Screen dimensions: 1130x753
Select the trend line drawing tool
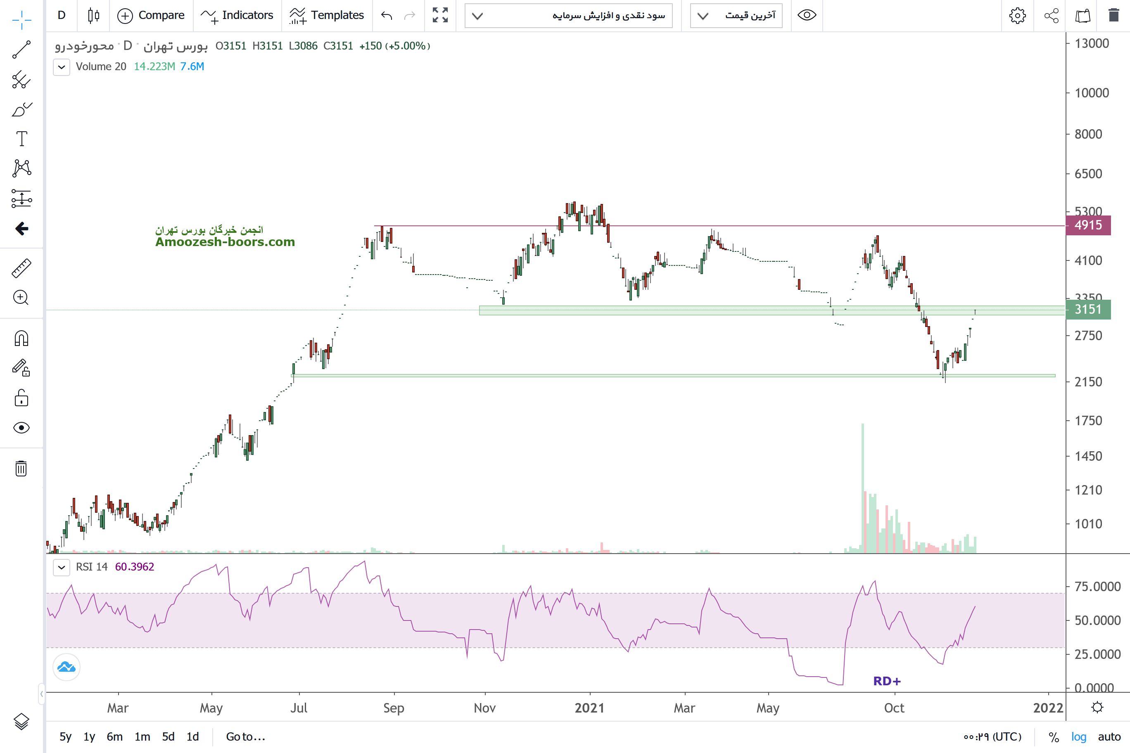pos(21,50)
